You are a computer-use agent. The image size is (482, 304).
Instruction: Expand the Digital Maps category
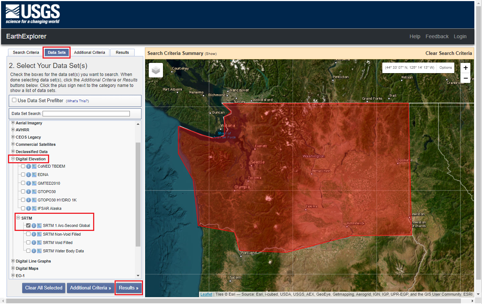(x=13, y=268)
